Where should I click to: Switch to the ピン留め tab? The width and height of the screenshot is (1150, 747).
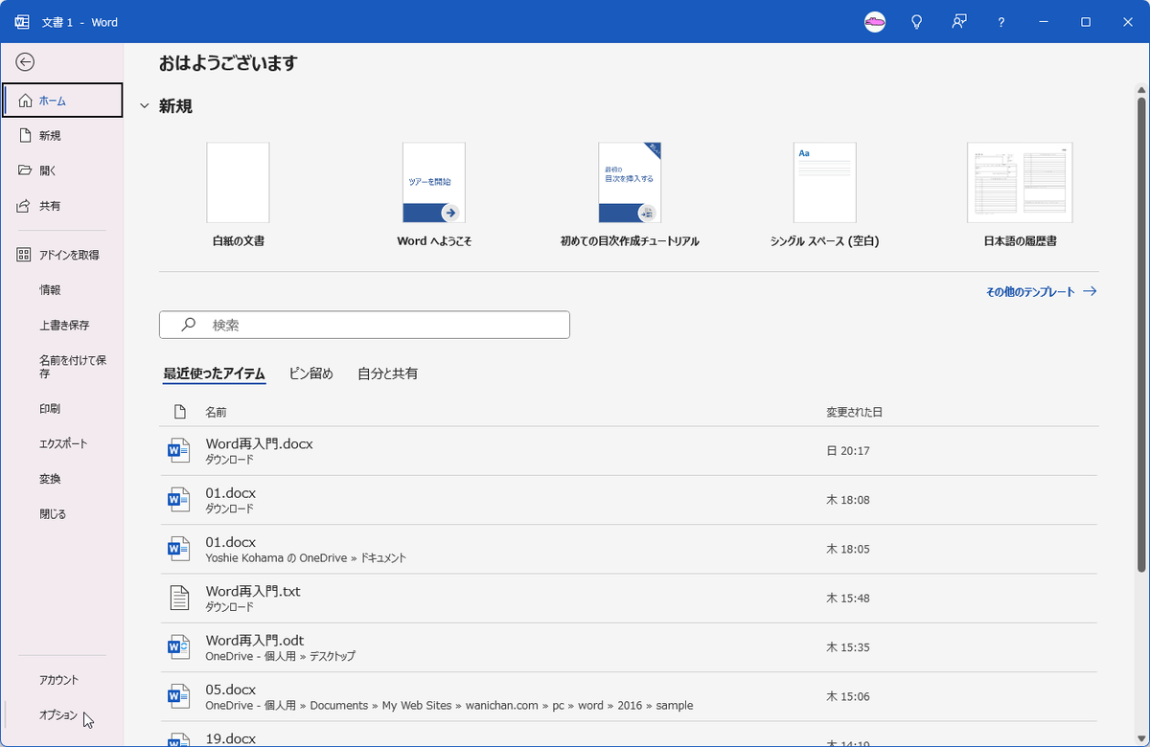(311, 373)
